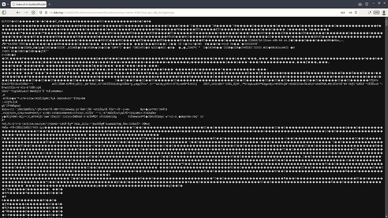Click the 33.5 indicator in address bar
388x218 pixels.
tap(342, 12)
